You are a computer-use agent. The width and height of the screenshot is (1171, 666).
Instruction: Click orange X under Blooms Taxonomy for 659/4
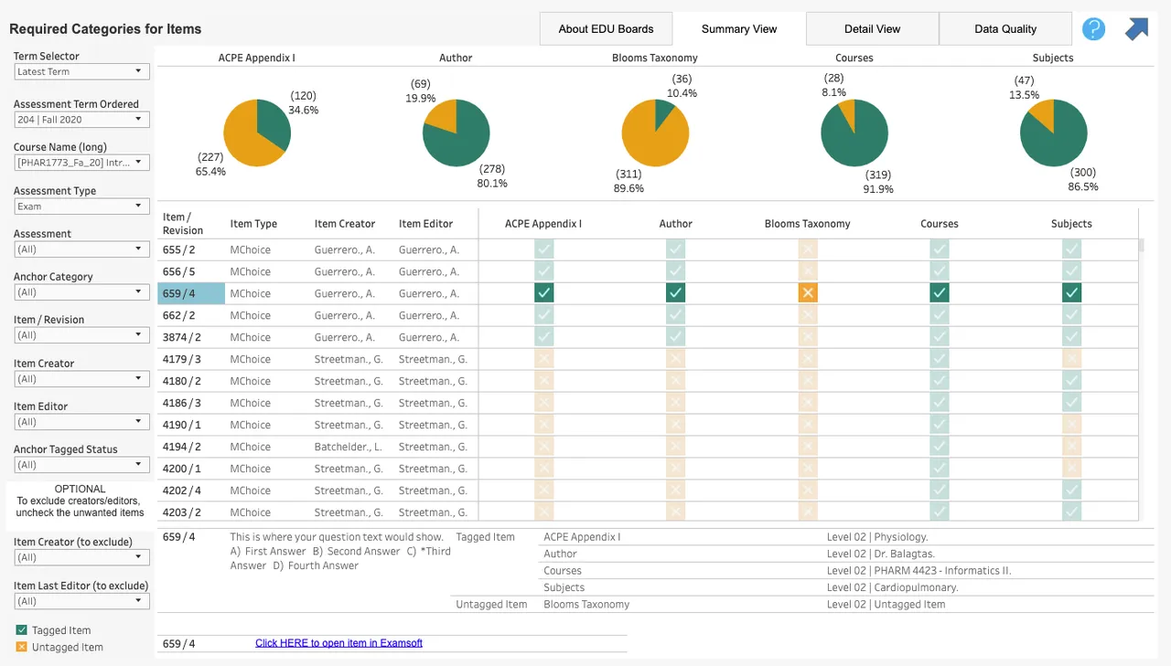tap(807, 293)
